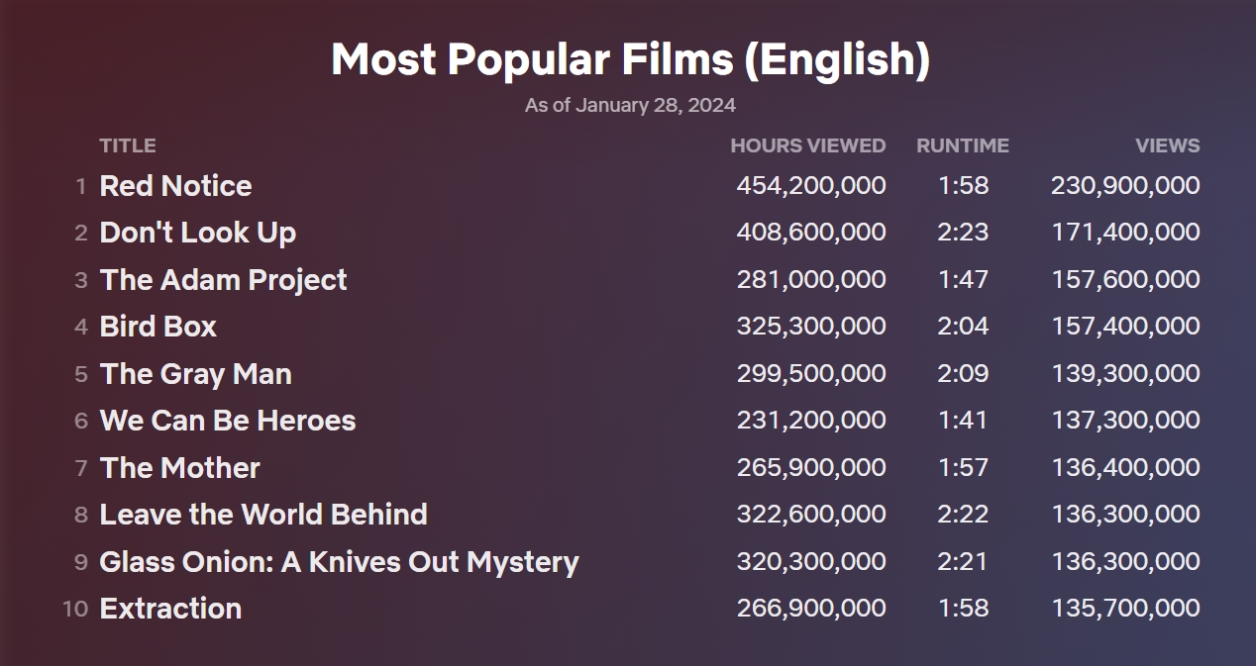This screenshot has height=666, width=1256.
Task: Open the Red Notice title link
Action: 175,186
